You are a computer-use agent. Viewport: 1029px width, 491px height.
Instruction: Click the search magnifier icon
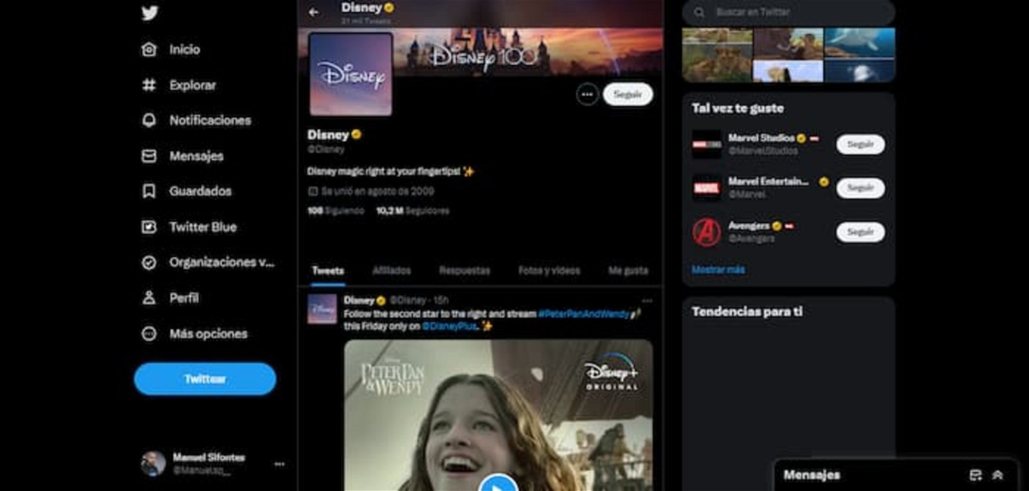(699, 12)
